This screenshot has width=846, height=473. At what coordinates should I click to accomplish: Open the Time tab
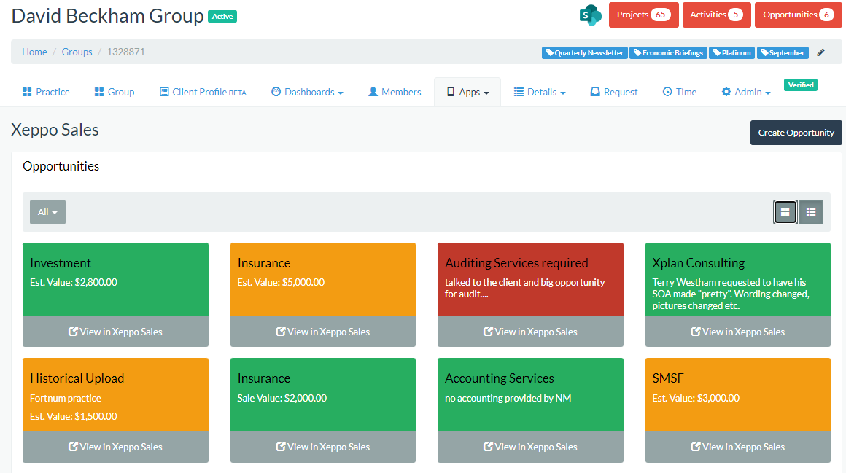[x=679, y=93]
